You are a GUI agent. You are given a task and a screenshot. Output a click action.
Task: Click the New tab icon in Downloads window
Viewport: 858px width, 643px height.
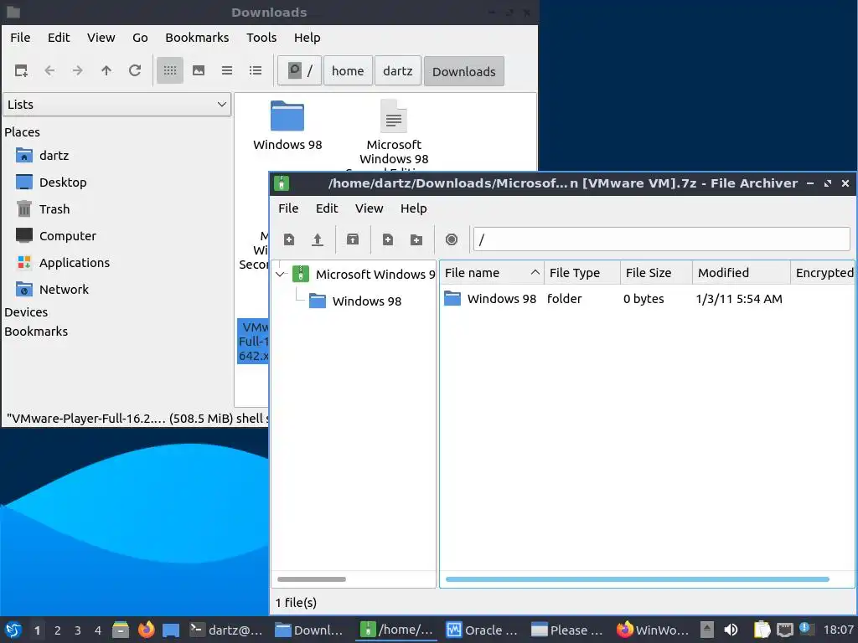coord(21,70)
